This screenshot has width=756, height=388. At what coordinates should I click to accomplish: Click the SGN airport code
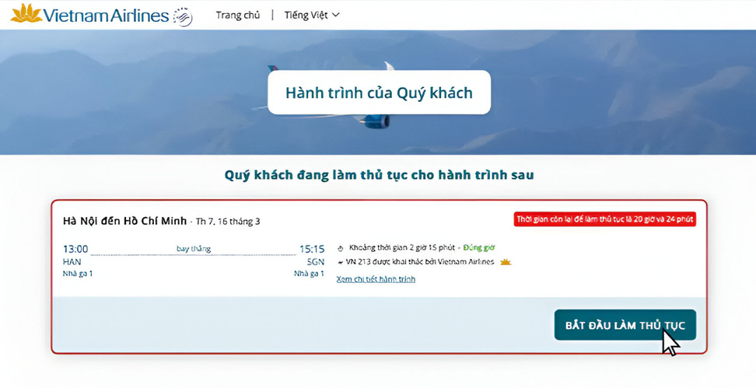tap(315, 262)
